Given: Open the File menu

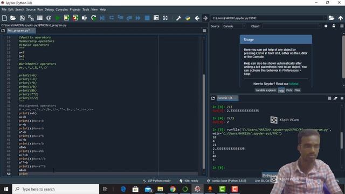Looking at the screenshot, I should pyautogui.click(x=4, y=10).
